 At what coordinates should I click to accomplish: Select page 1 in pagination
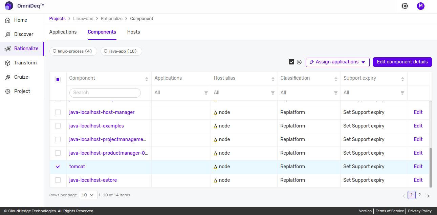pos(412,195)
